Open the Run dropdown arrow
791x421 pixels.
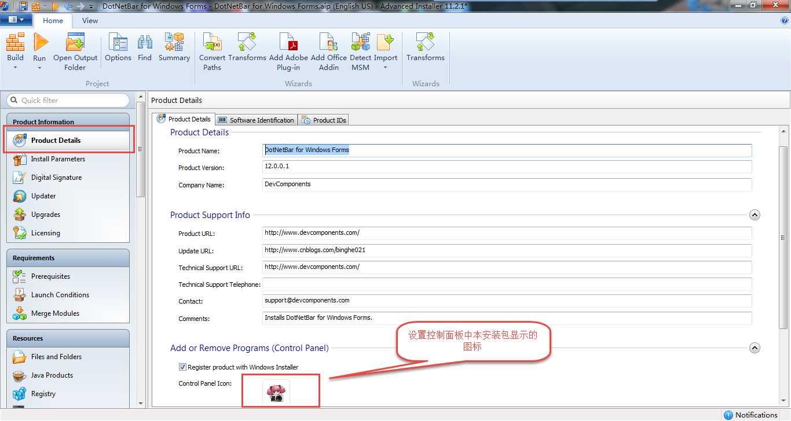(x=39, y=68)
